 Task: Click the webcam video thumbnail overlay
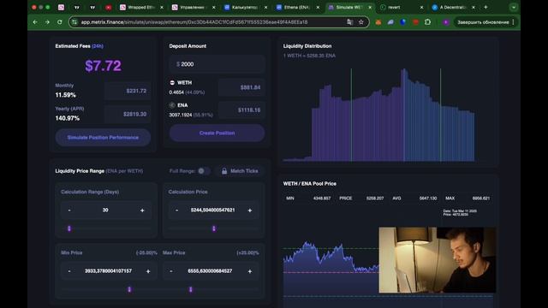tap(438, 260)
